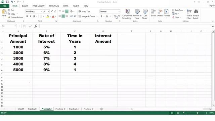Open the Arial Black font name dropdown
The image size is (215, 121).
click(x=42, y=11)
